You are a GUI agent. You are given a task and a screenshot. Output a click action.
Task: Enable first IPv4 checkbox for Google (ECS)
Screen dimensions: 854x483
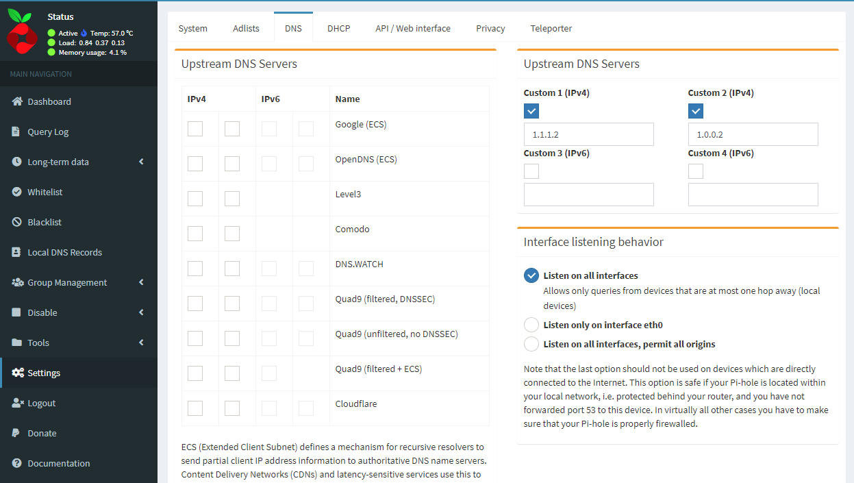[195, 128]
